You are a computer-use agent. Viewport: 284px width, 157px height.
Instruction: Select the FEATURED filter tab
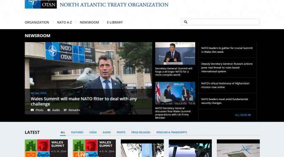(x=77, y=133)
